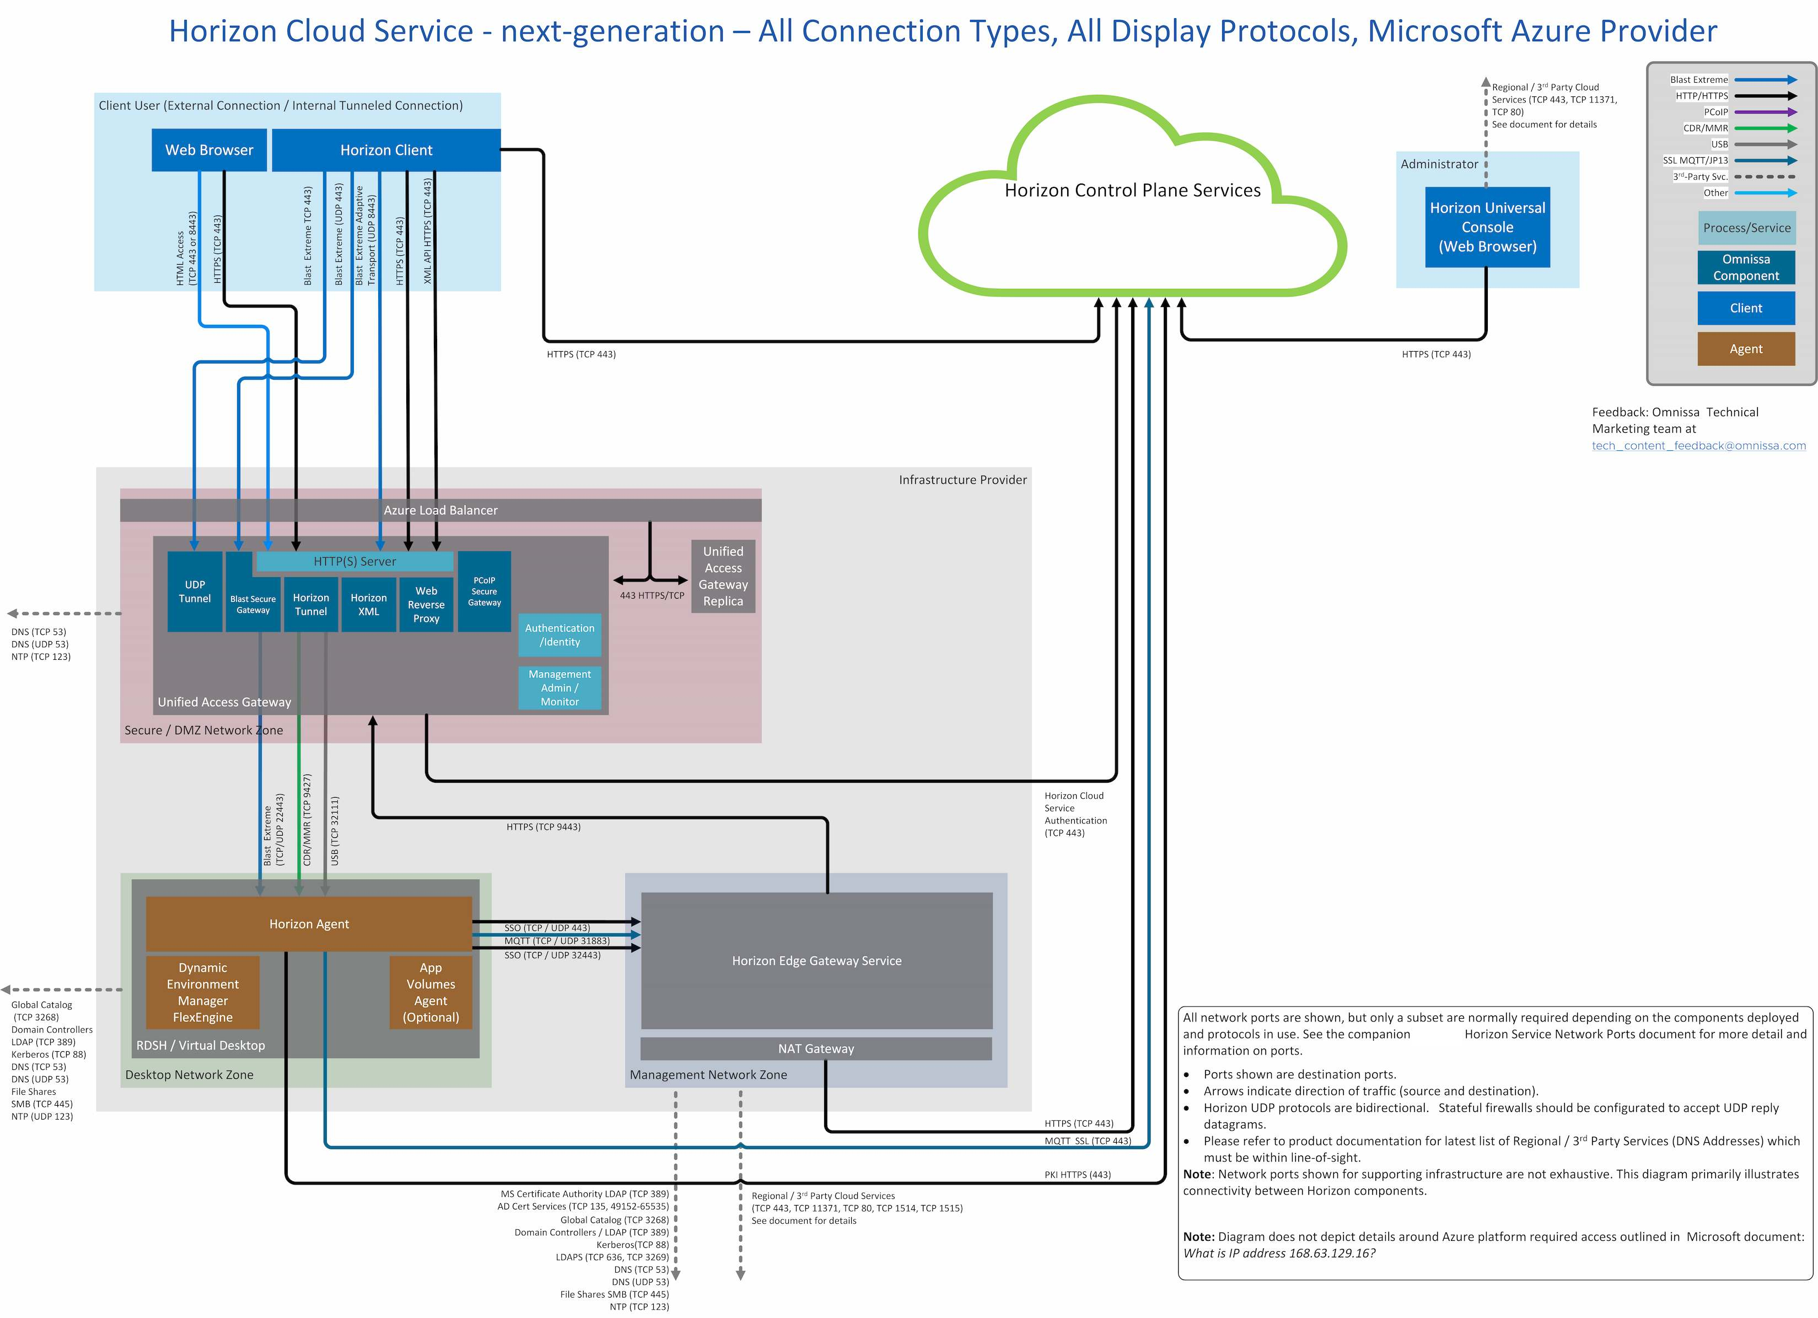
Task: Select the UDP Tunnel block
Action: tap(195, 591)
